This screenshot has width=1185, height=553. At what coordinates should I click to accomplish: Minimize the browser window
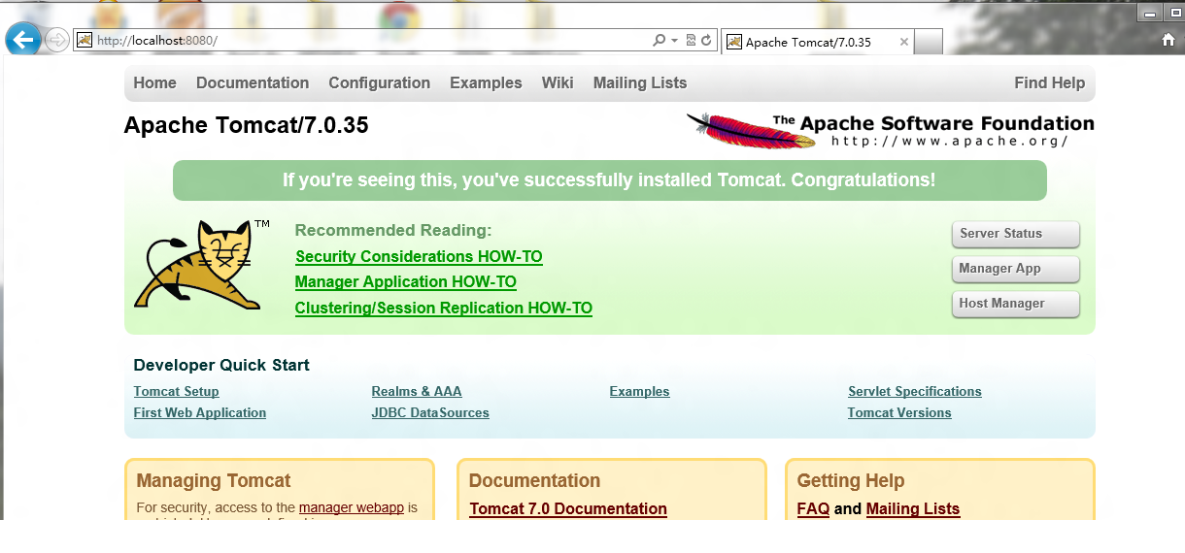[x=1149, y=14]
